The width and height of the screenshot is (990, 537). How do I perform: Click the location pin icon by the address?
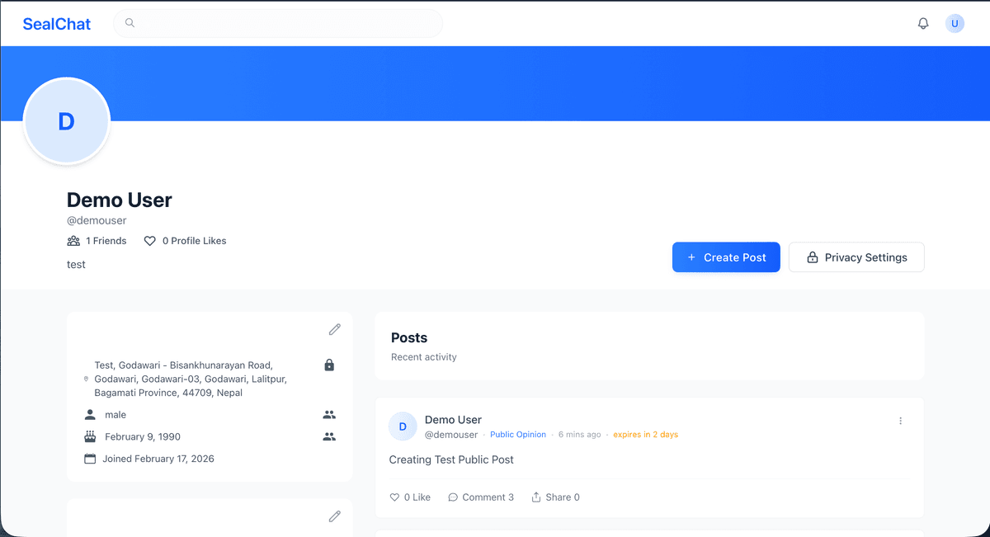point(86,379)
